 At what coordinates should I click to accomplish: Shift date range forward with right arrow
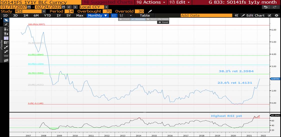point(75,7)
